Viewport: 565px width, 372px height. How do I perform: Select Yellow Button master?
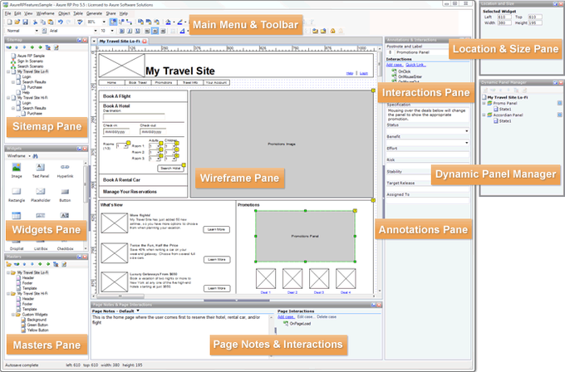pyautogui.click(x=38, y=330)
